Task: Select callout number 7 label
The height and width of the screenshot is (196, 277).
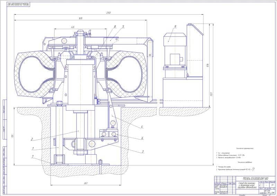Action: pyautogui.click(x=33, y=156)
